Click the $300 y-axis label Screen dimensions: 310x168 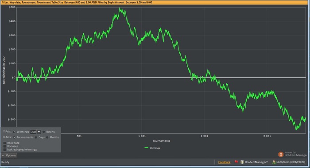tap(12, 35)
